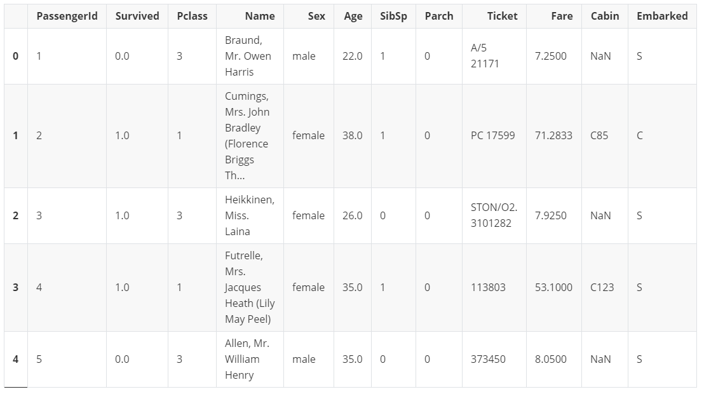Click the fare value 8.0500
This screenshot has width=704, height=394.
553,360
